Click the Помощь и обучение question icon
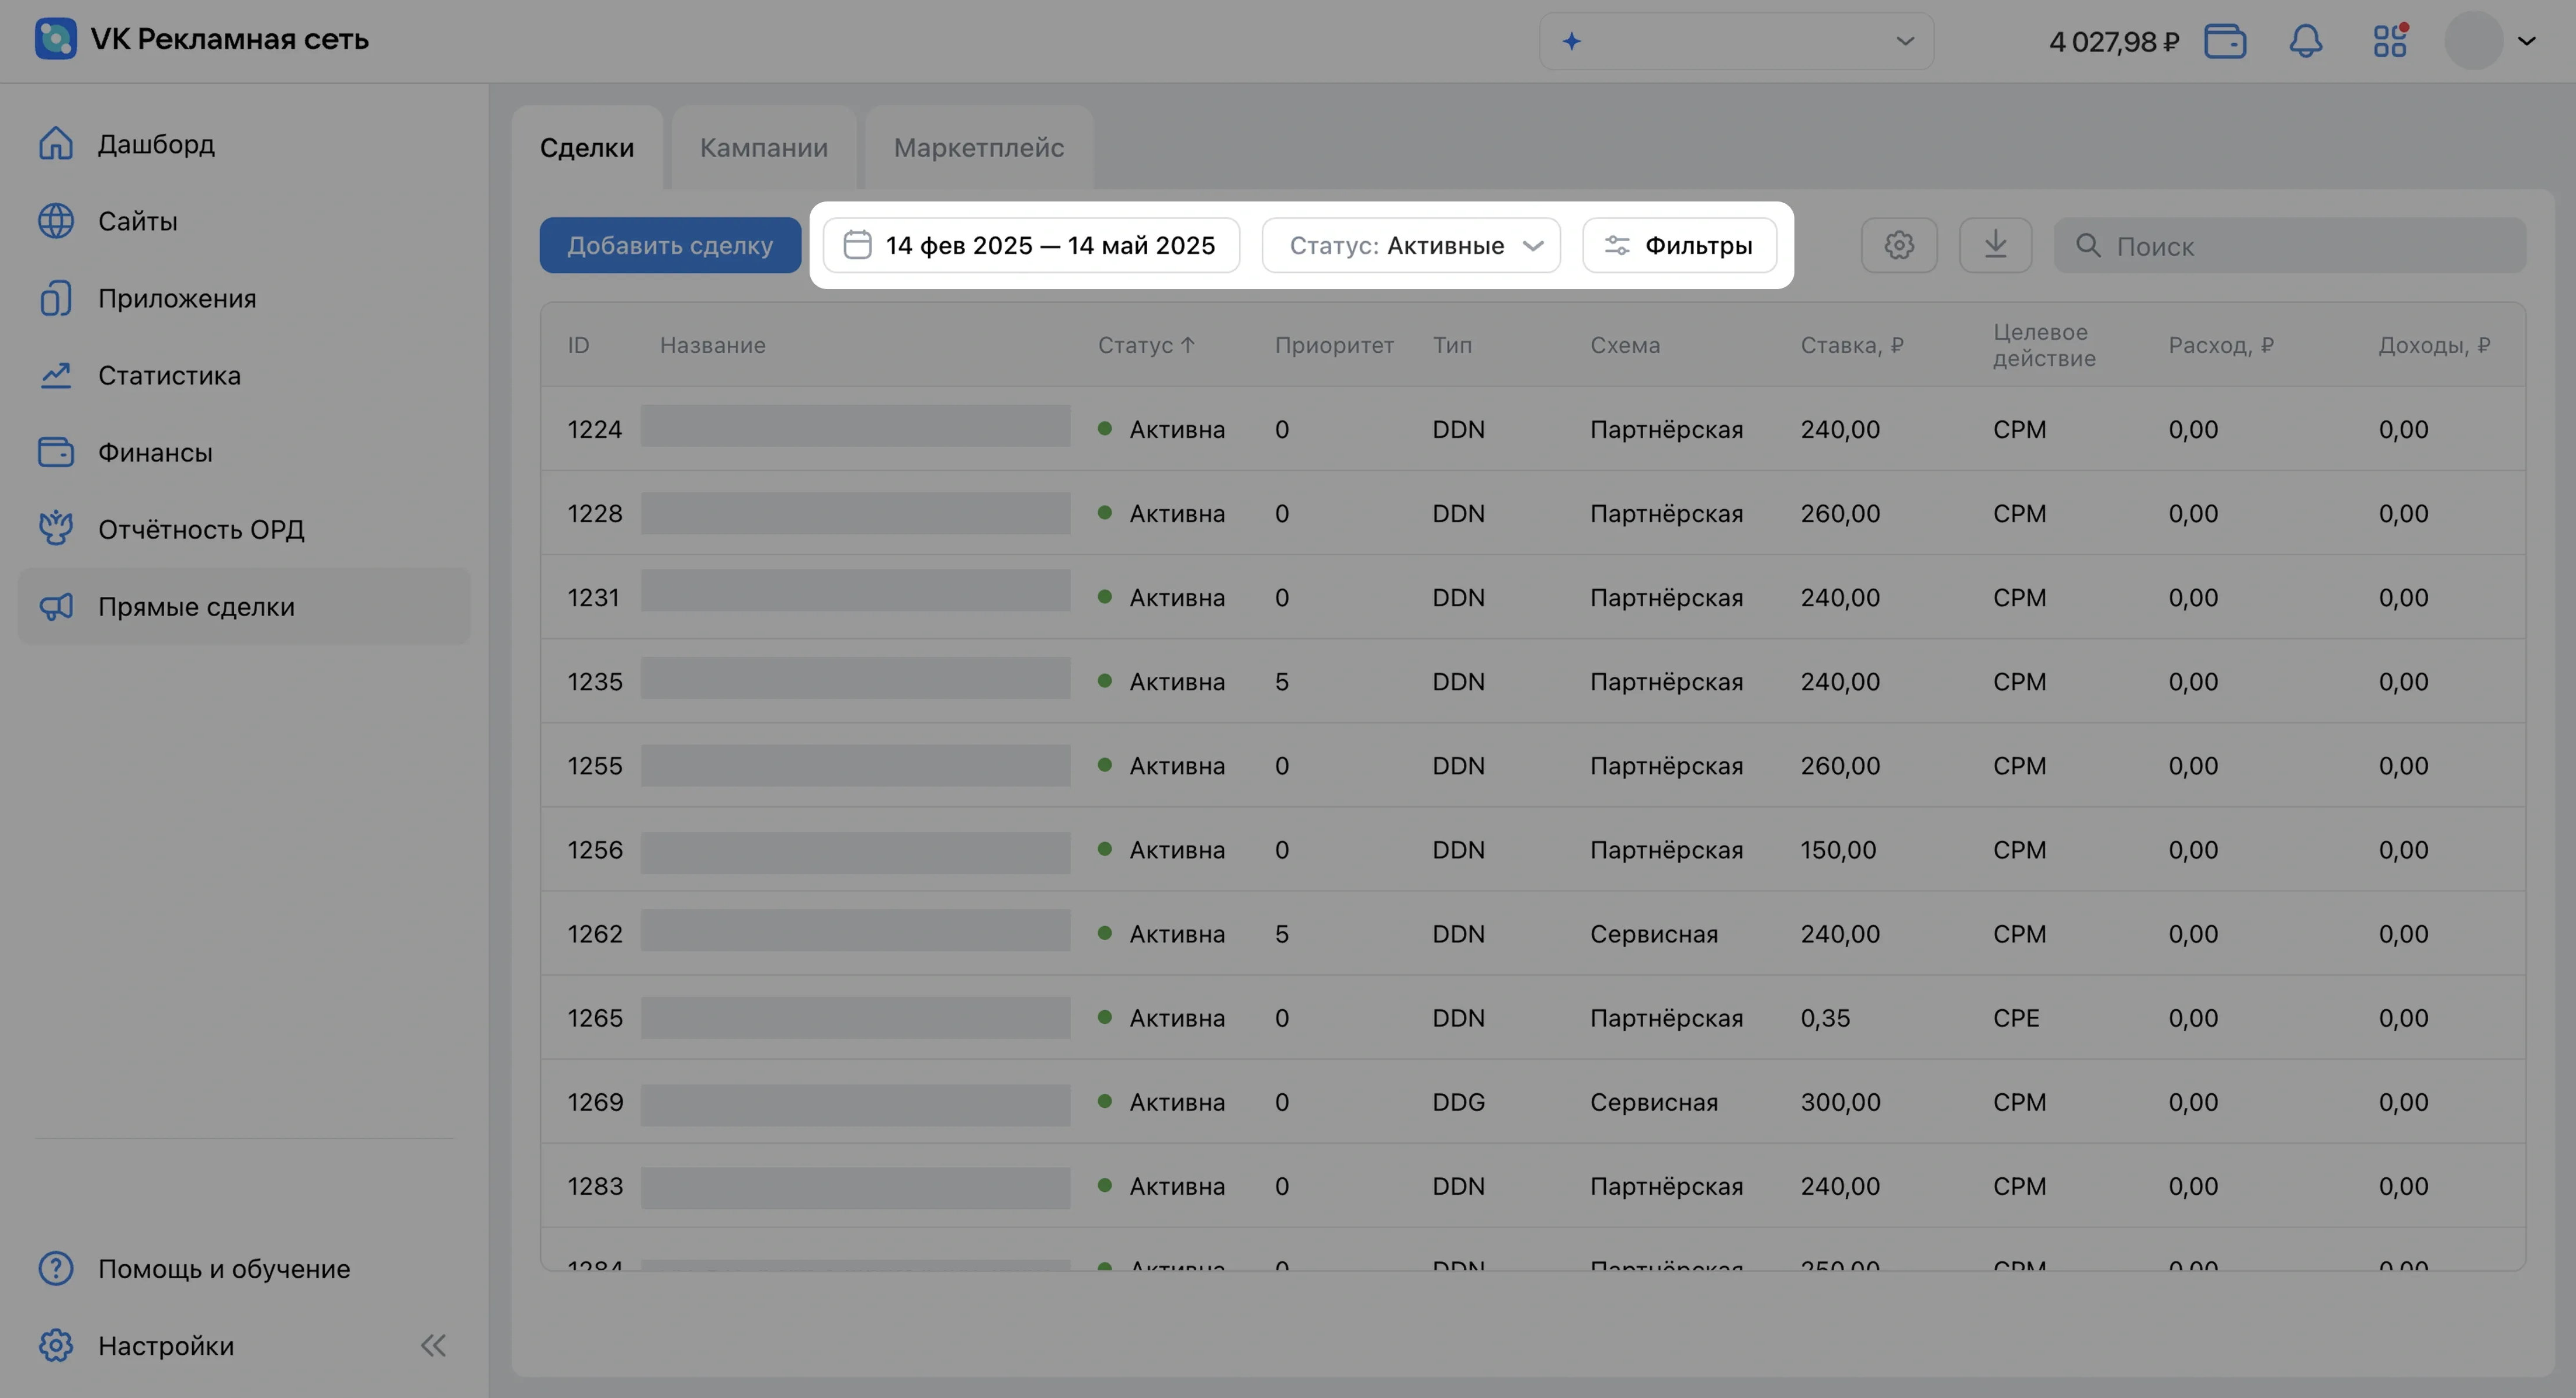 [x=56, y=1268]
